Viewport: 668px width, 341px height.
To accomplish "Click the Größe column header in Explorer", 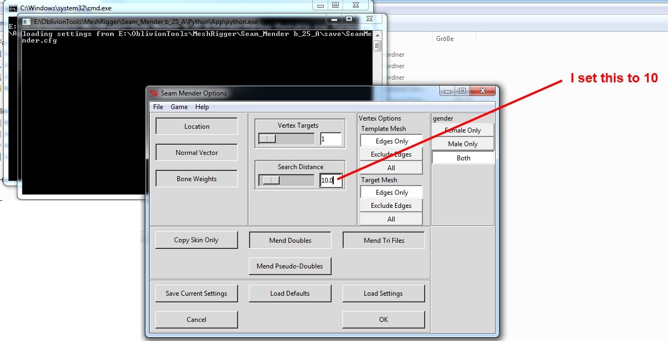I will [x=445, y=39].
